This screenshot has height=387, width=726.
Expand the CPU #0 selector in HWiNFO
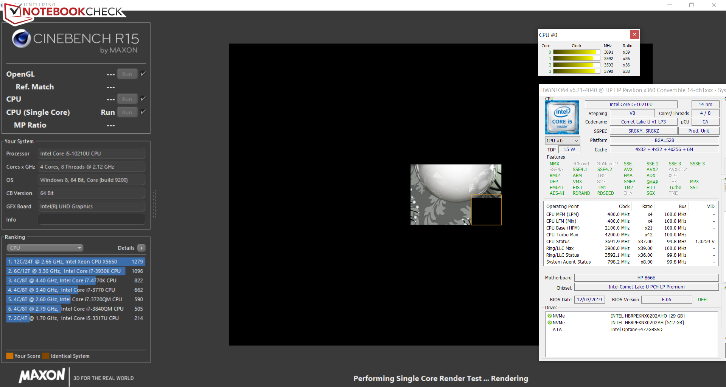[x=562, y=140]
